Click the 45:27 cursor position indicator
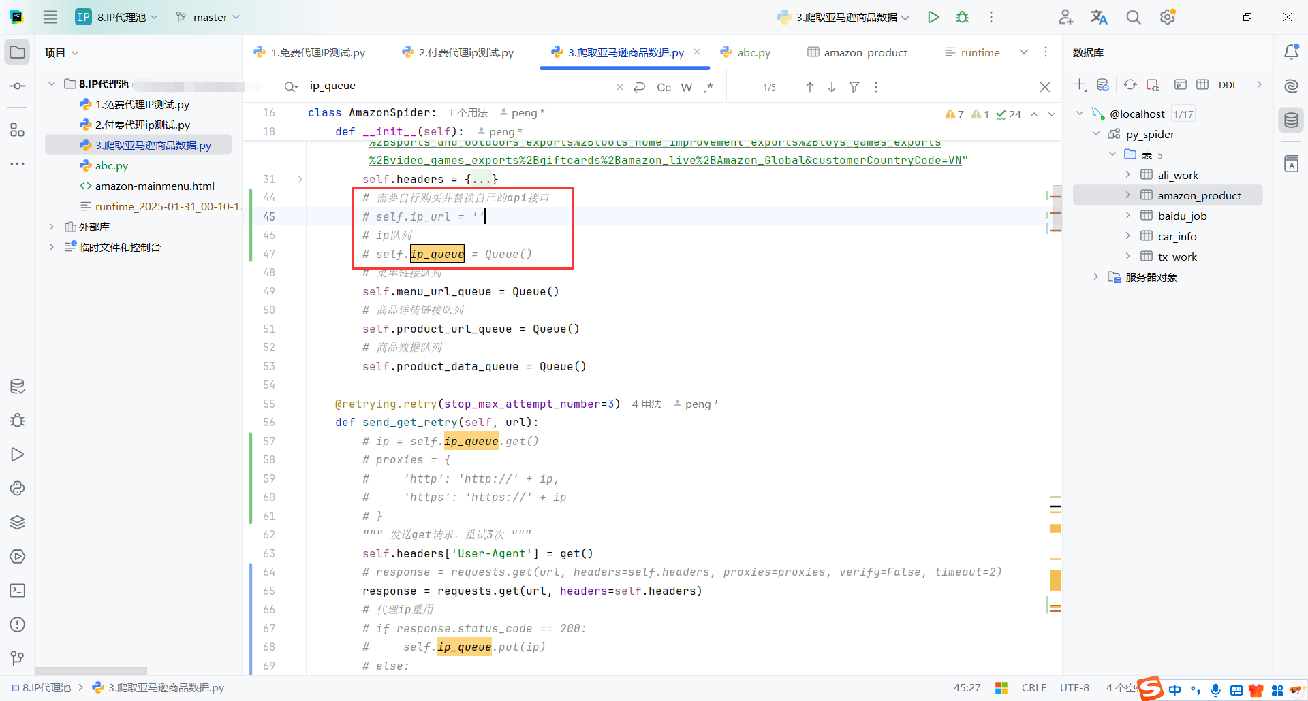This screenshot has width=1308, height=701. tap(967, 688)
